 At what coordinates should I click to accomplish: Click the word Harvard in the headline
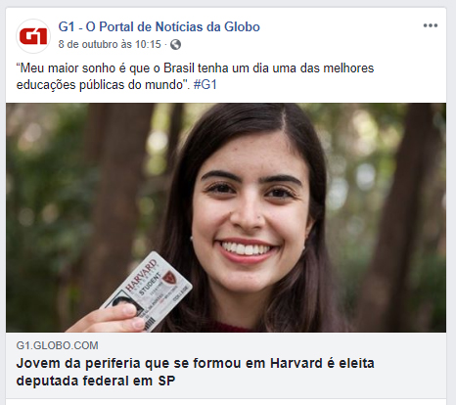point(296,363)
